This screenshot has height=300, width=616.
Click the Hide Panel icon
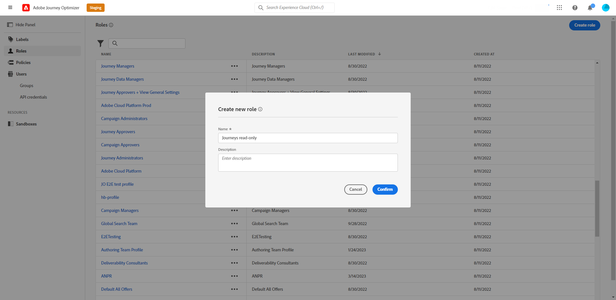tap(10, 25)
